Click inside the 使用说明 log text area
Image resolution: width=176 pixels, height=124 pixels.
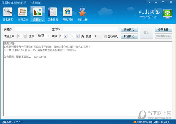click(88, 79)
